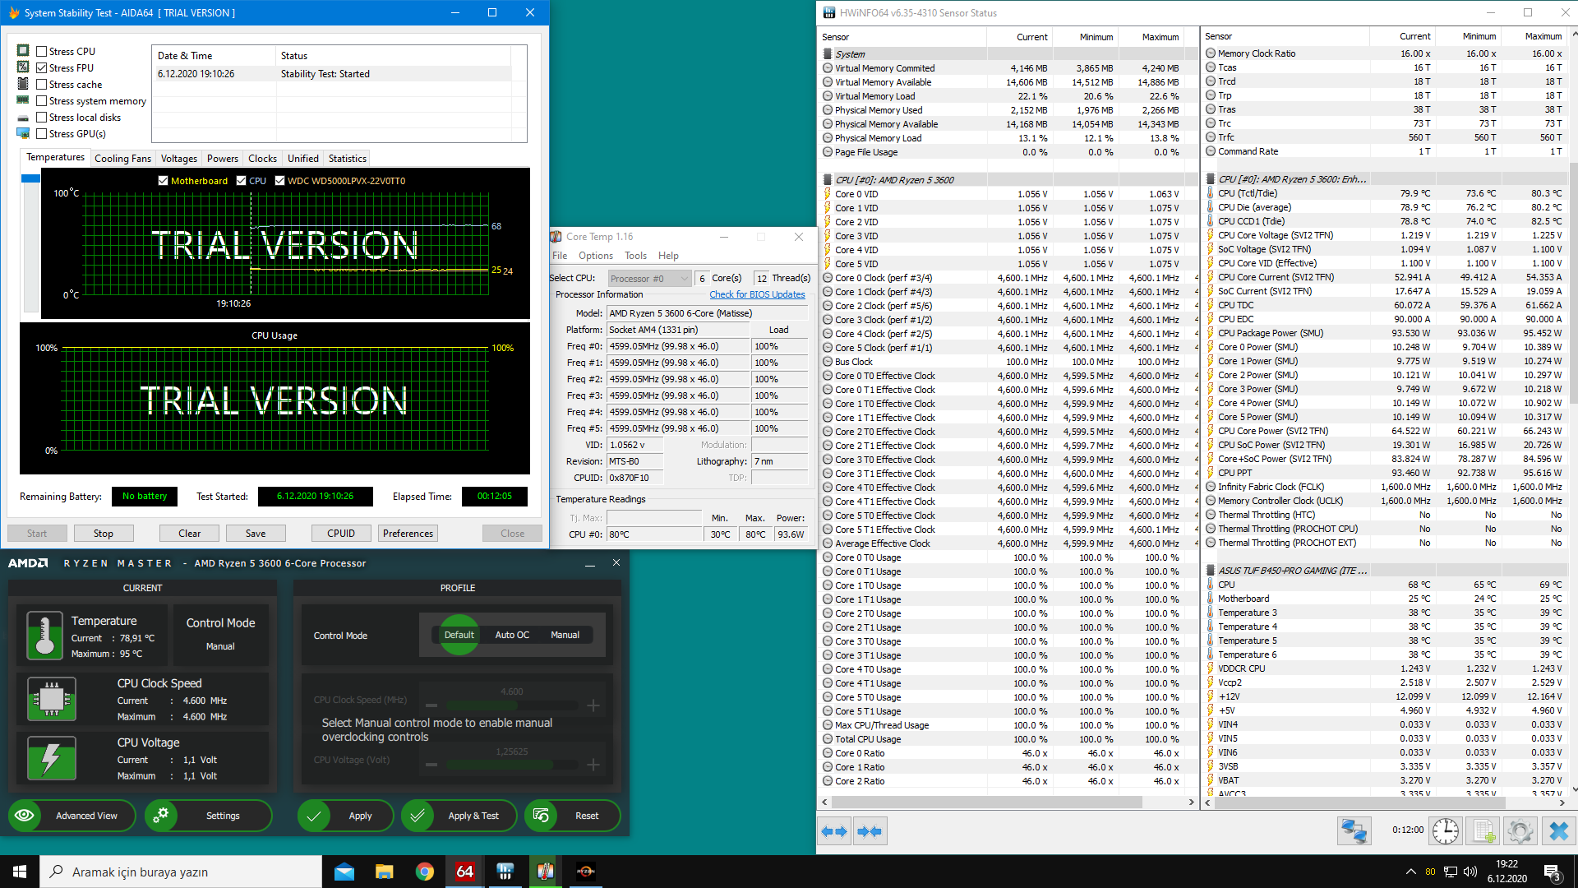Open Core Temp File menu
1578x888 pixels.
[x=560, y=256]
